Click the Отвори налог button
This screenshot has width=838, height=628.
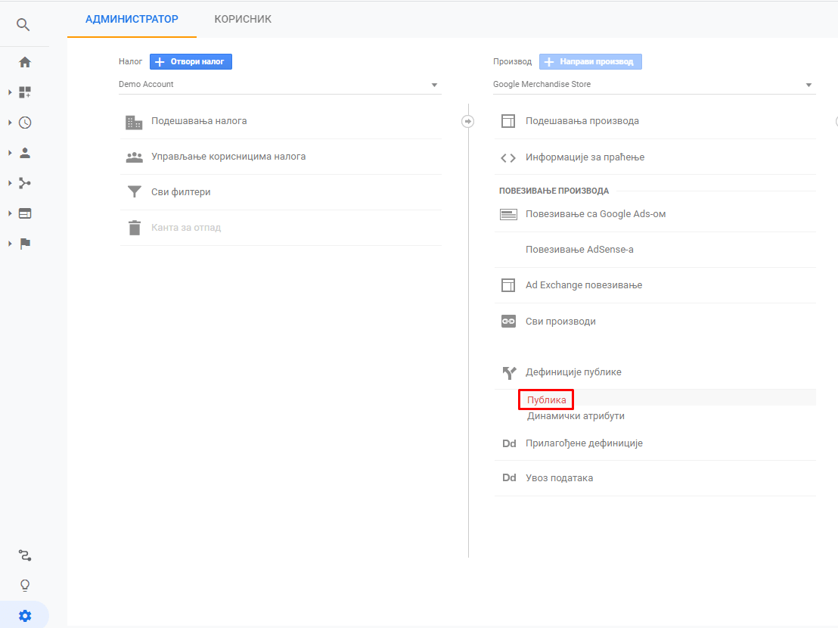[191, 61]
